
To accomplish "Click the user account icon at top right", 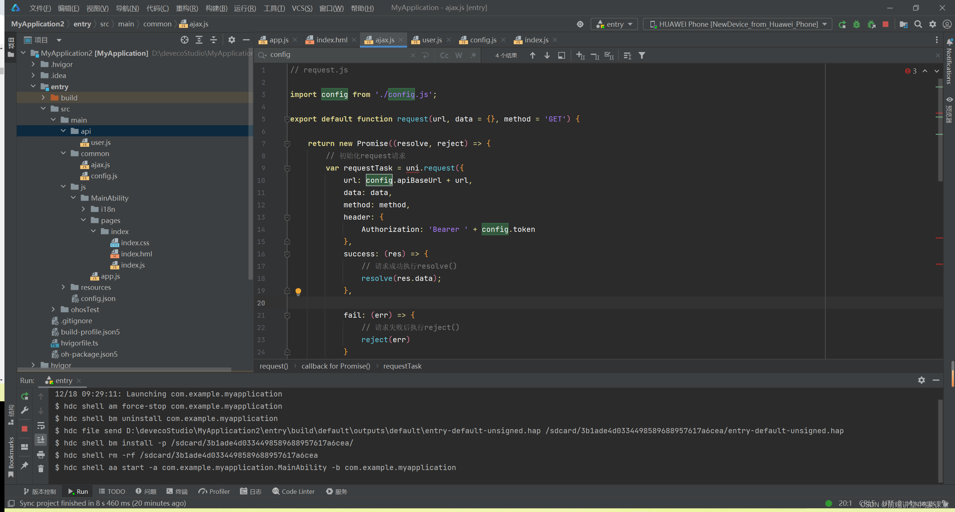I will click(x=947, y=25).
